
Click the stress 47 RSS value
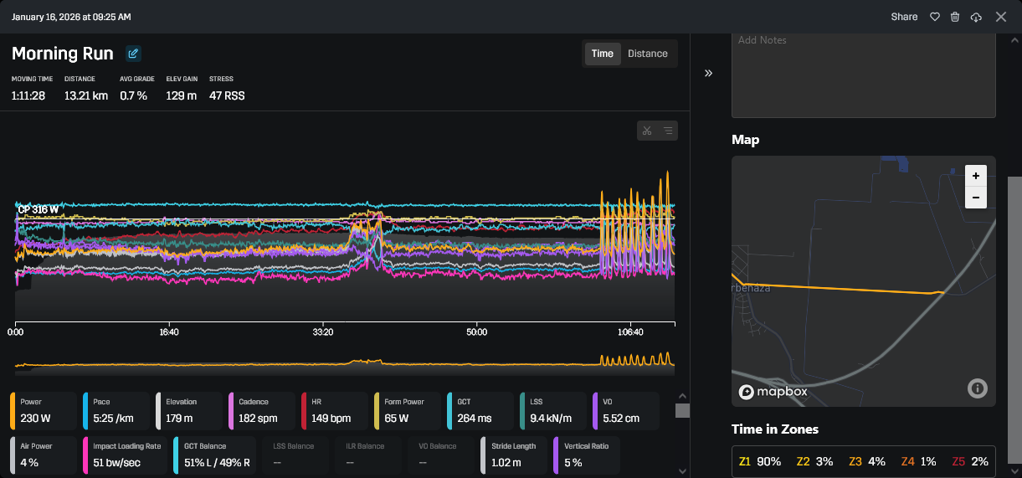click(x=227, y=96)
